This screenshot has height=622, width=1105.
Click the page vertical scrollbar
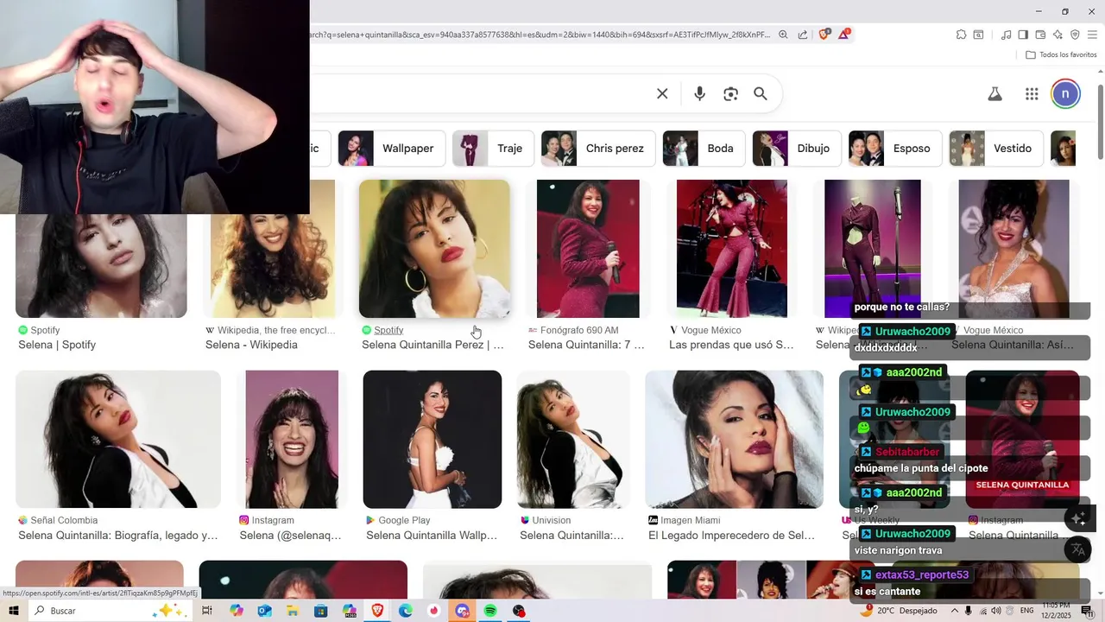[x=1100, y=121]
